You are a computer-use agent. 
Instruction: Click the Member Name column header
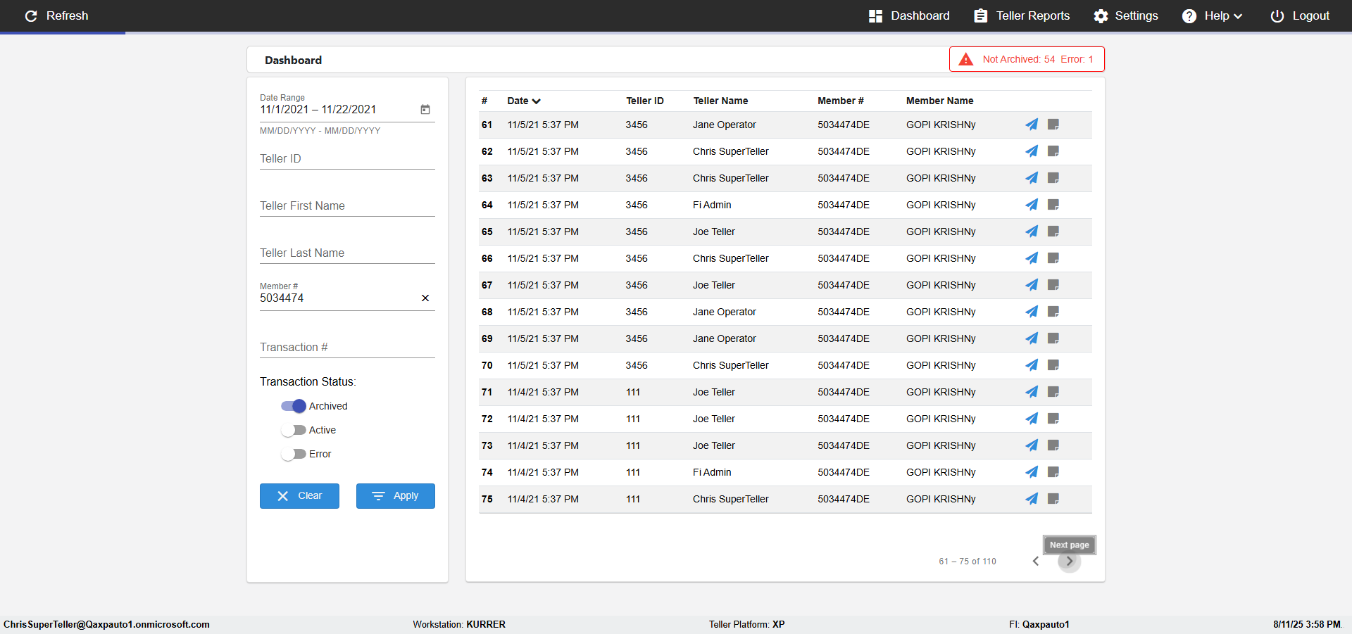pyautogui.click(x=939, y=101)
